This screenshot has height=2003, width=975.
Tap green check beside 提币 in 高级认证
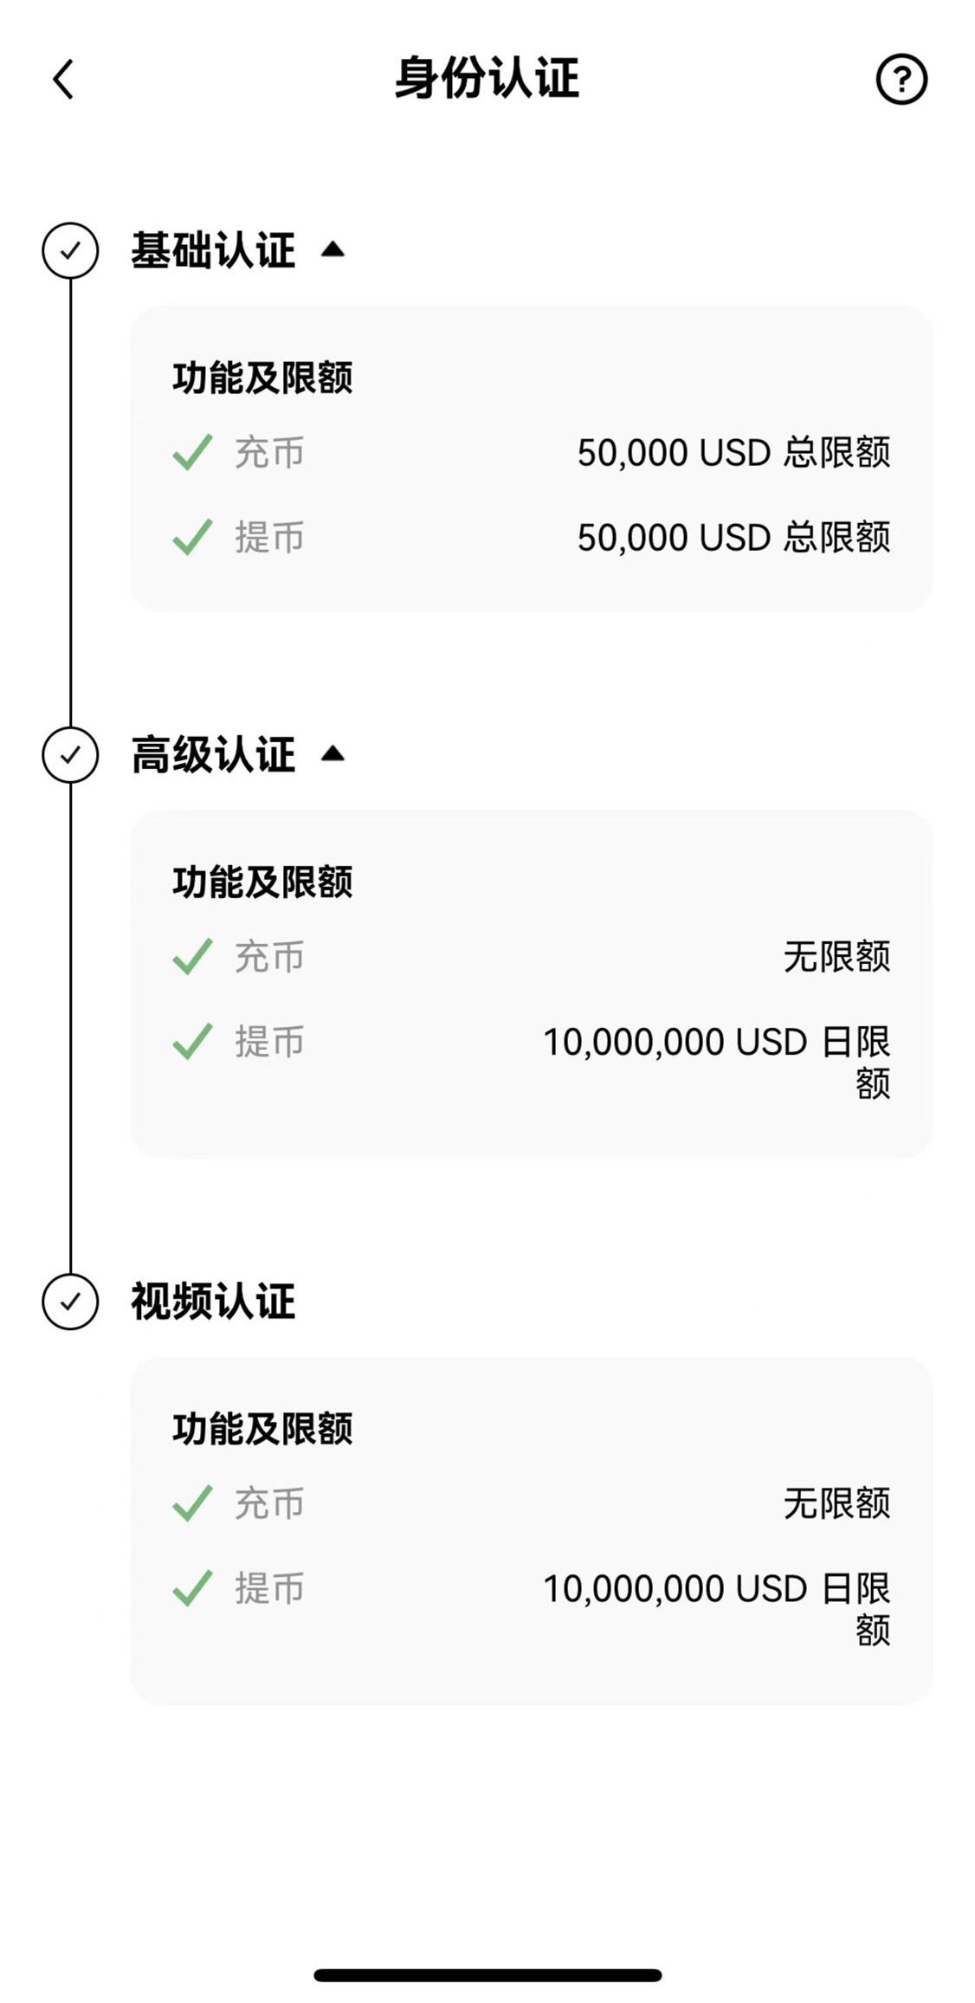(192, 1041)
